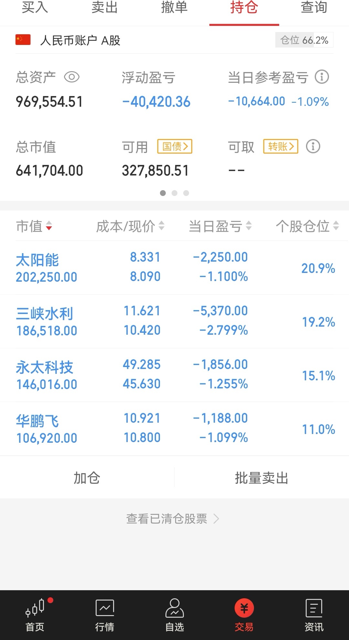Tap 华鹏飞 current price 10.800
Viewport: 349px width, 640px height.
(x=142, y=438)
